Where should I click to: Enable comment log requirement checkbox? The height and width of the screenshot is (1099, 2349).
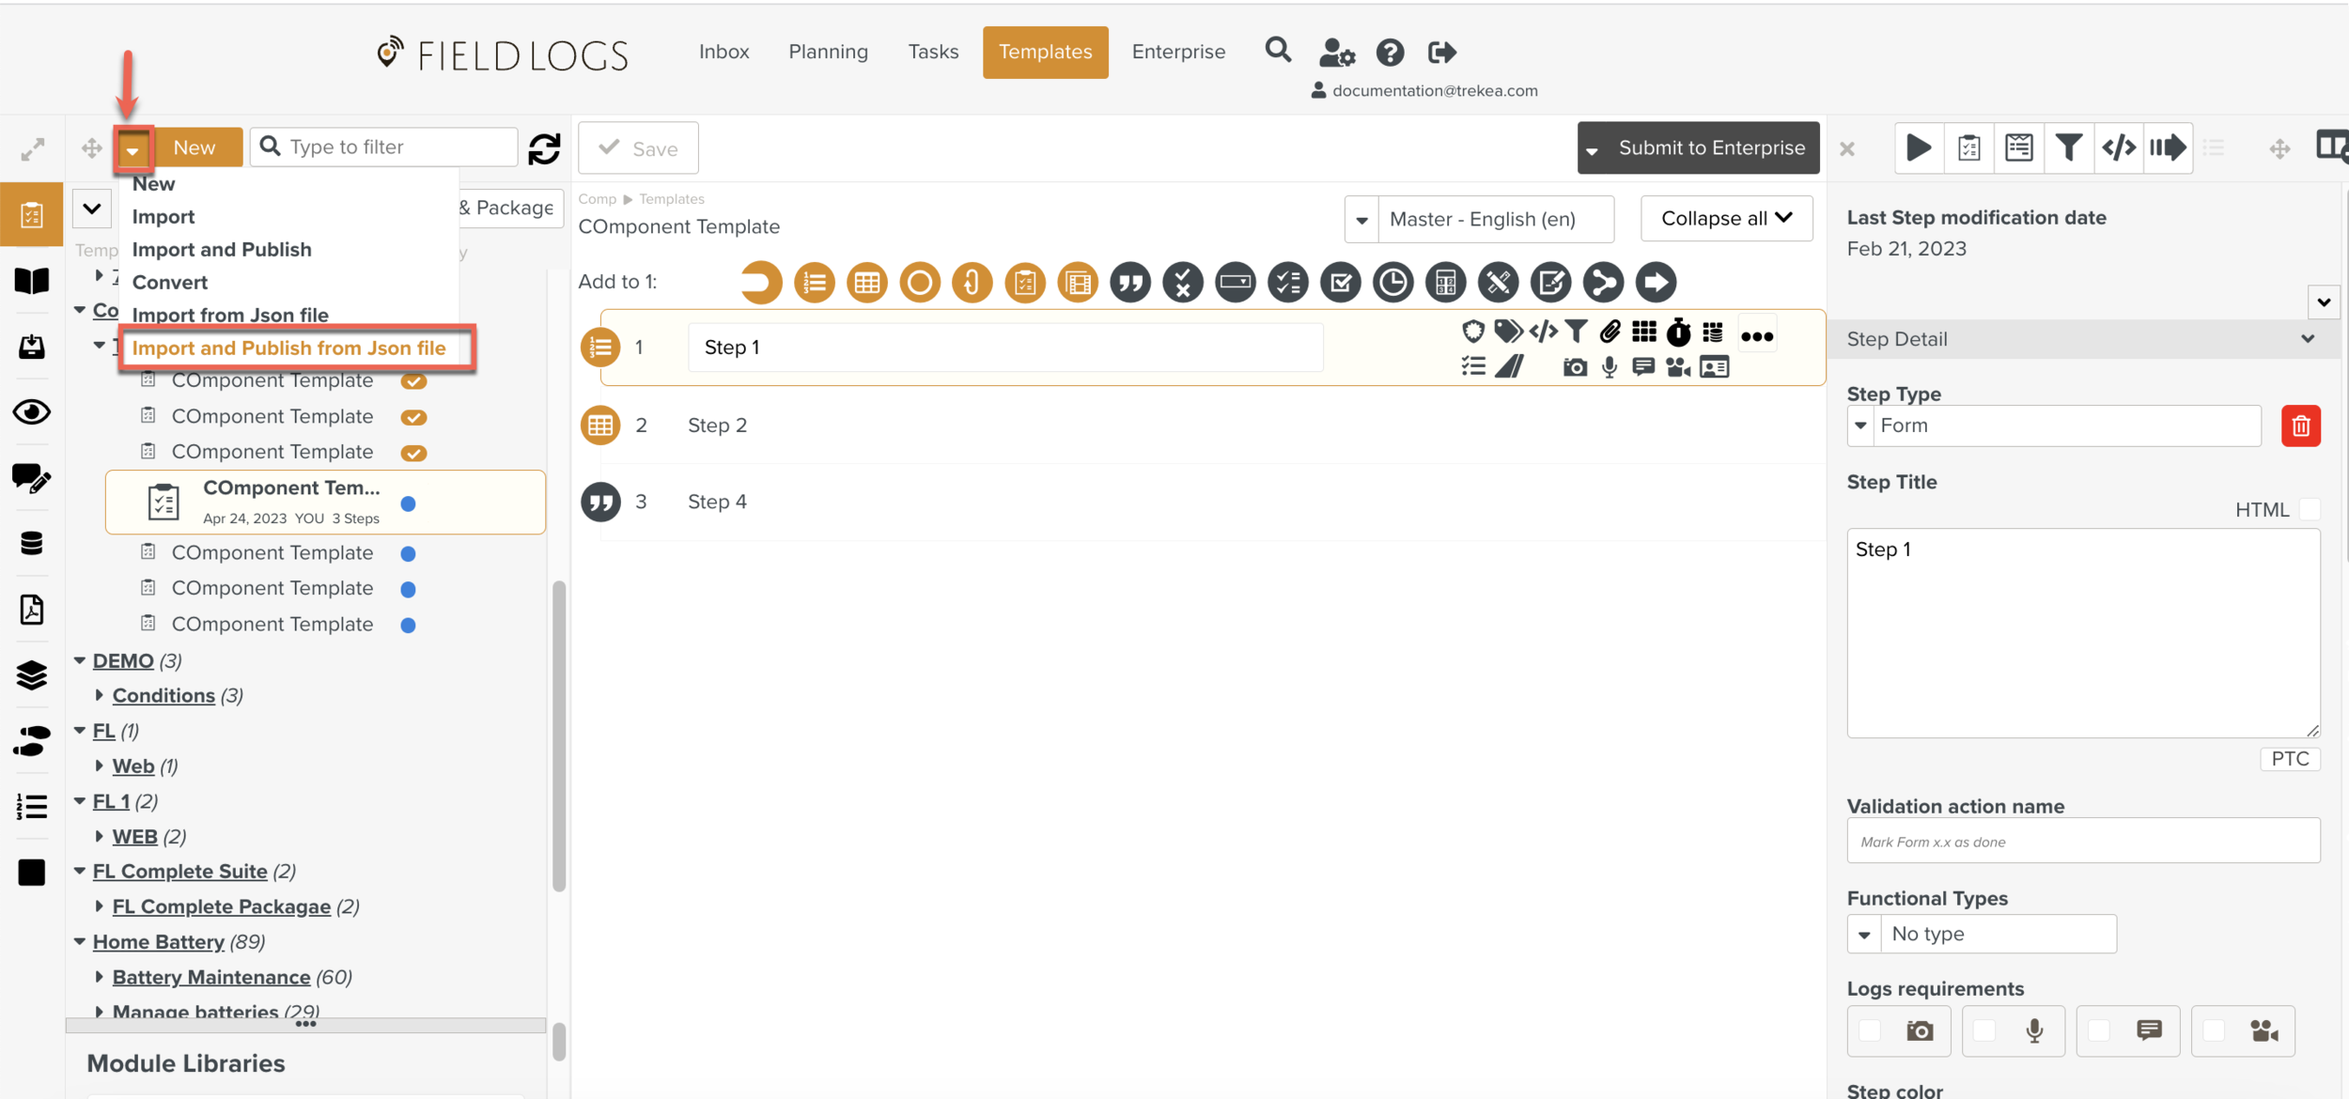[2098, 1030]
